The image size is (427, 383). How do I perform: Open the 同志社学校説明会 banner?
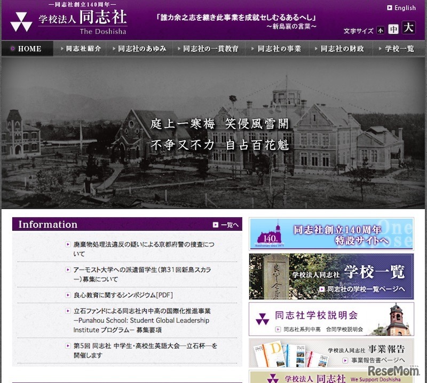coord(331,319)
